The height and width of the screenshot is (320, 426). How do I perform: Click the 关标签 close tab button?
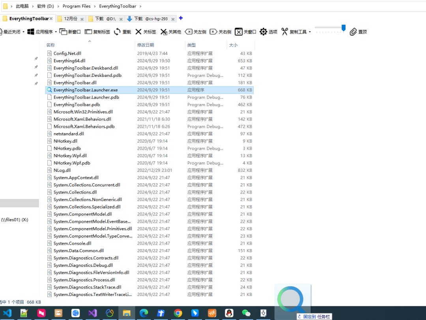[146, 32]
